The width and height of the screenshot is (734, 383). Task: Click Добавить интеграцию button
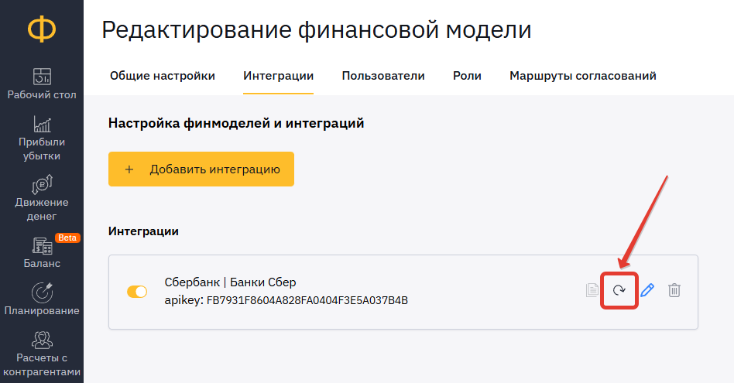coord(201,169)
